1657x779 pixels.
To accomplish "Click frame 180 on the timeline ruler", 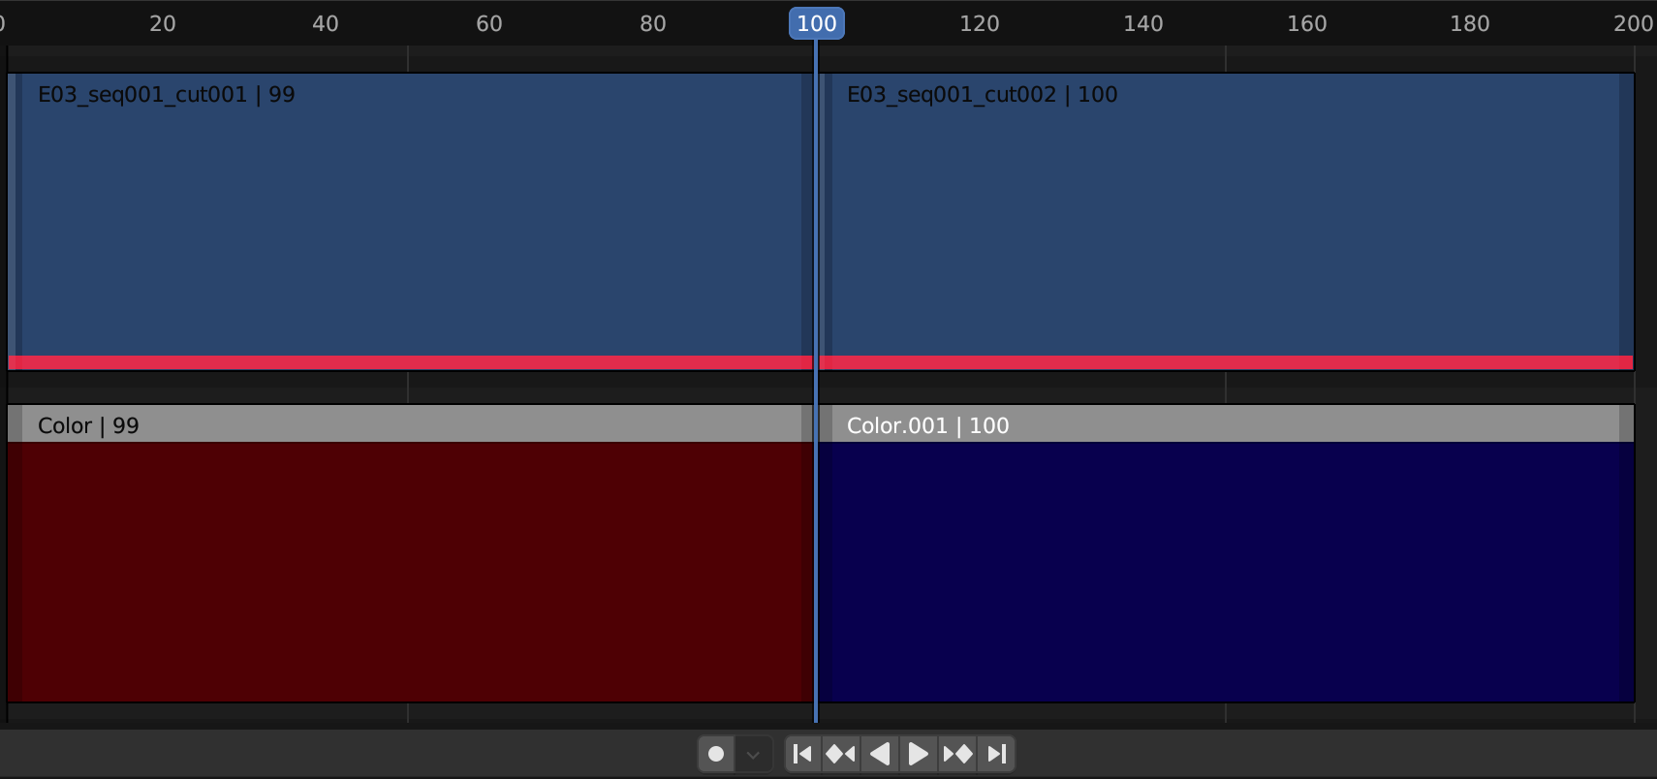I will [x=1470, y=23].
